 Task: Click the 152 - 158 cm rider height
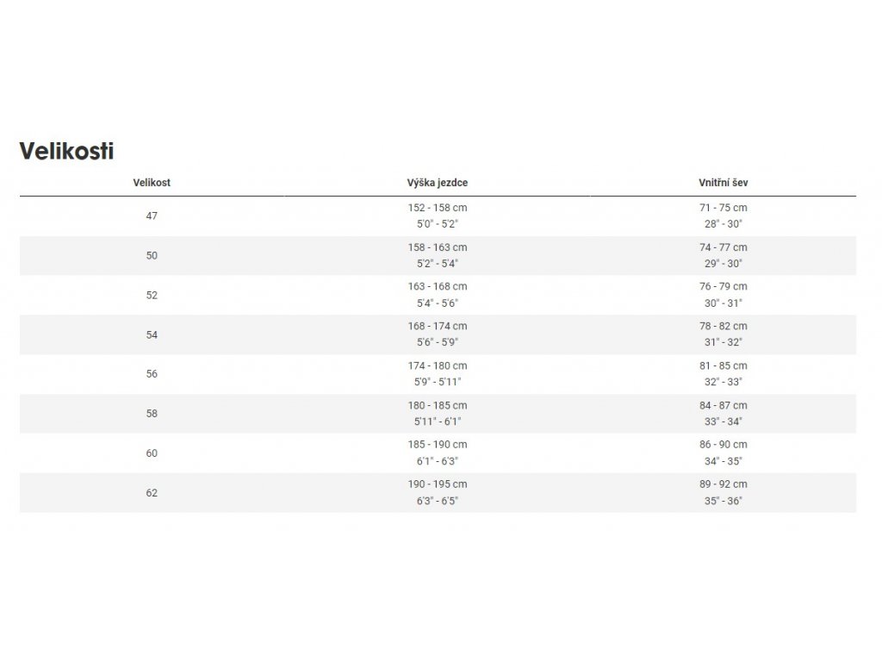coord(437,208)
